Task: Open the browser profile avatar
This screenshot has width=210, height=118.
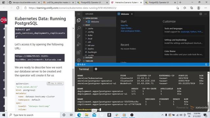Action: point(199,8)
